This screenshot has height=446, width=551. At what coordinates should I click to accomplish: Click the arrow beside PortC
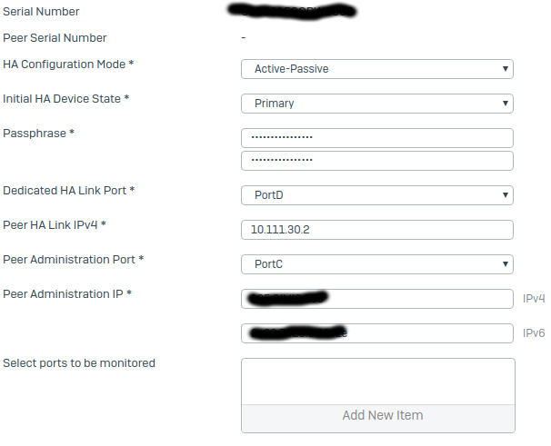tap(505, 264)
